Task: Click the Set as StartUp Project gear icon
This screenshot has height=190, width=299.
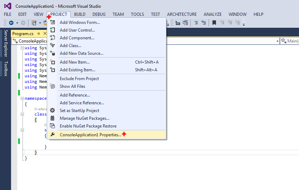Action: [52, 110]
